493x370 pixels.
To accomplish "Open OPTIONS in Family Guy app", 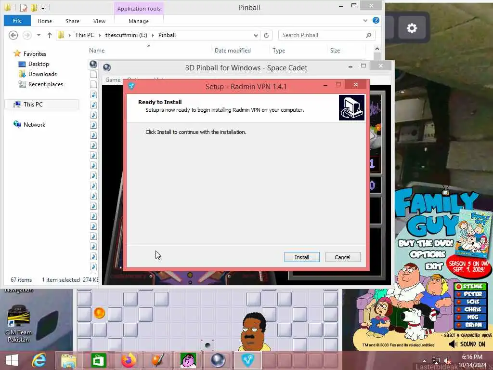I will pos(428,254).
